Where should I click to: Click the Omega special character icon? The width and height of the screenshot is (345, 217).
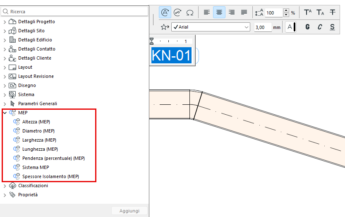click(x=189, y=12)
